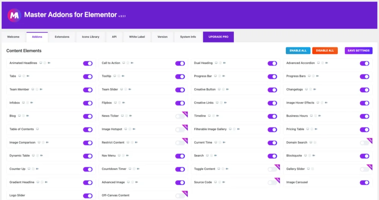Open the video tutorial icon for Animated Headlines

(x=49, y=63)
